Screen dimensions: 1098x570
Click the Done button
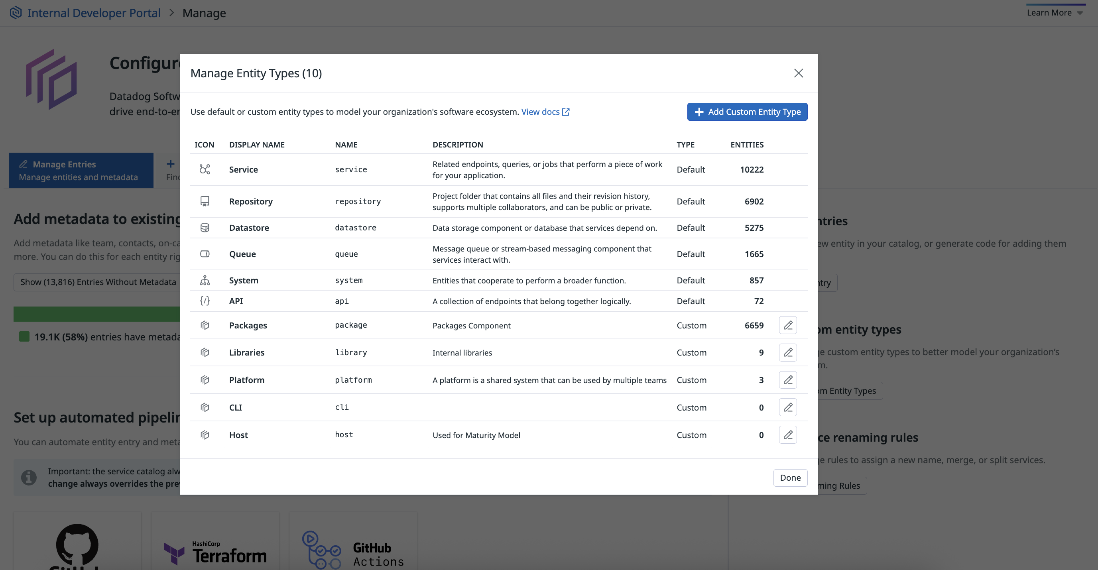[790, 478]
